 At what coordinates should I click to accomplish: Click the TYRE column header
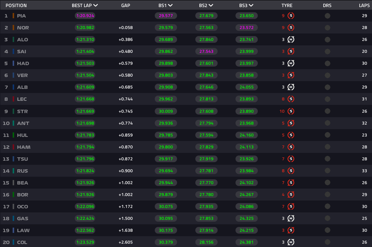[x=287, y=6]
